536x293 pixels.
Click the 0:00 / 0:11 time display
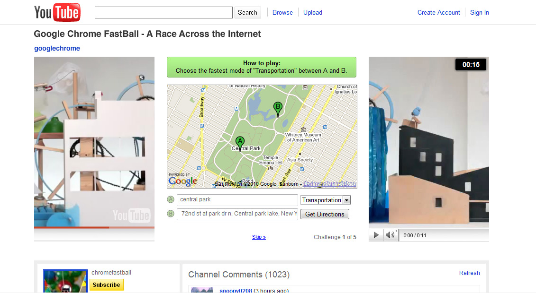415,235
